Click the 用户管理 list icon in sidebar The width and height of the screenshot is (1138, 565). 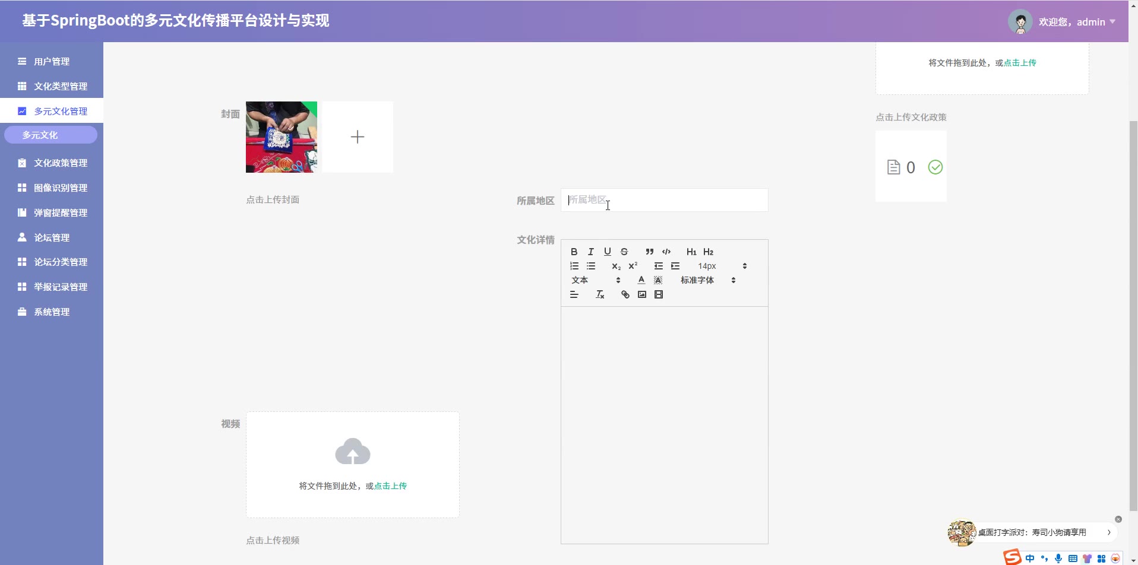coord(22,61)
